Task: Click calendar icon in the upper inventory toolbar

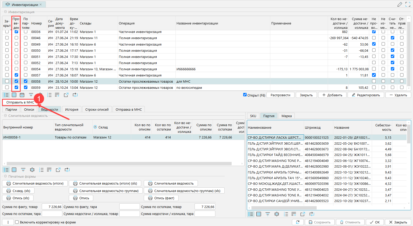Action: click(22, 95)
